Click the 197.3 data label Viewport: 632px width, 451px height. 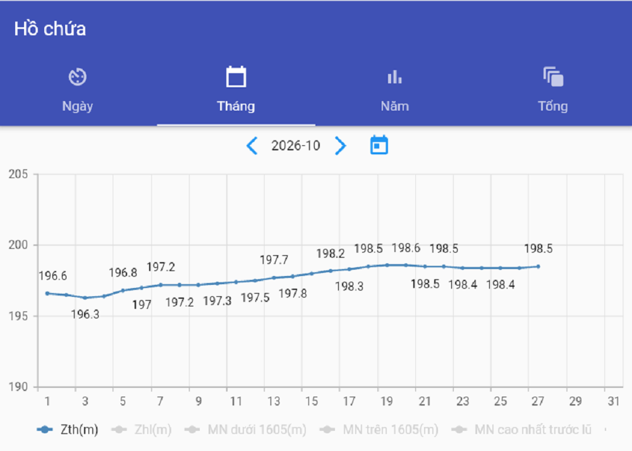pyautogui.click(x=217, y=301)
